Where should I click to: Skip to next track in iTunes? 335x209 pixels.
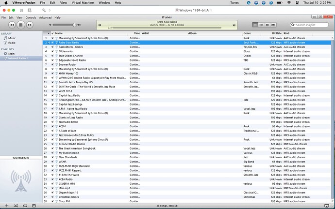30,25
